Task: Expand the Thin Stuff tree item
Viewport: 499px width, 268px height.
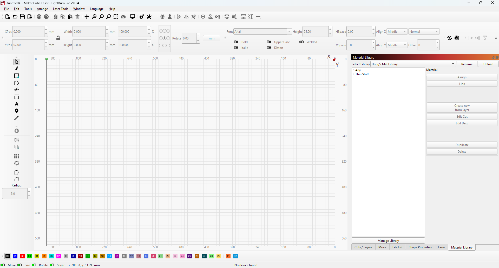Action: (353, 74)
